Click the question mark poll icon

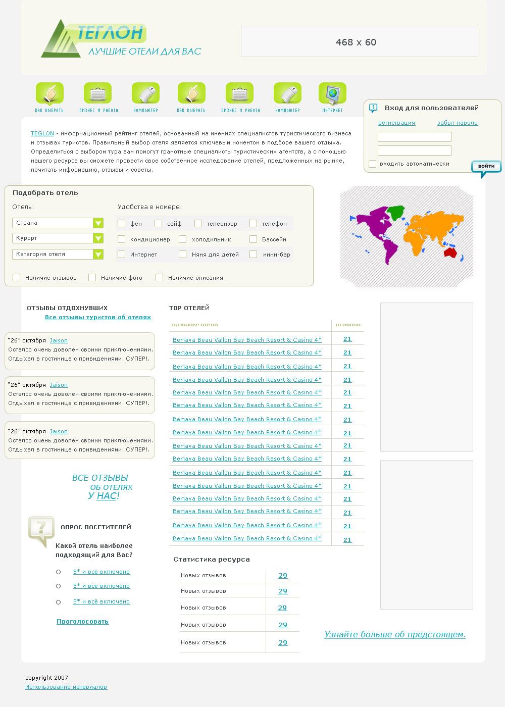(x=41, y=531)
